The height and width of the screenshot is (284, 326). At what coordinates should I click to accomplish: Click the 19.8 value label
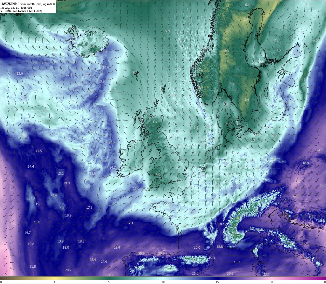click(31, 244)
